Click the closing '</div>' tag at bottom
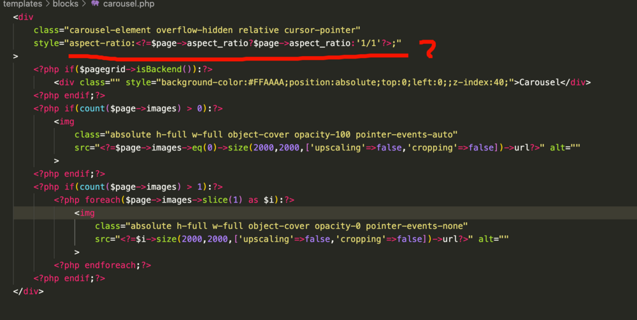 tap(29, 291)
